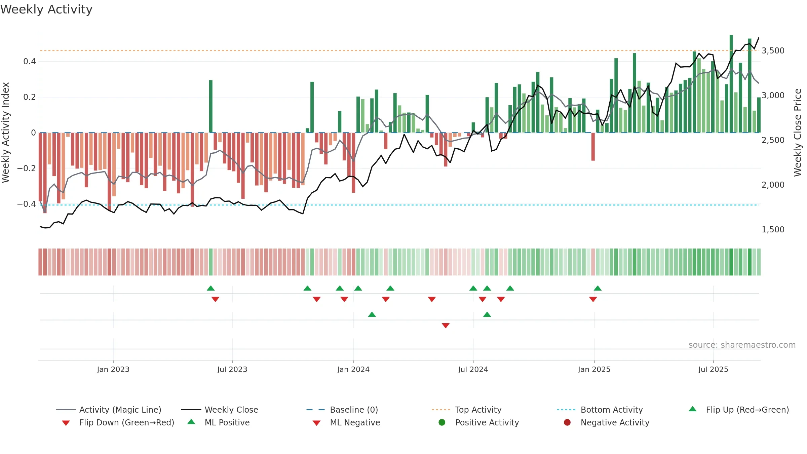Click the 'Jan 2024' x-axis label
The width and height of the screenshot is (807, 454).
(x=353, y=370)
